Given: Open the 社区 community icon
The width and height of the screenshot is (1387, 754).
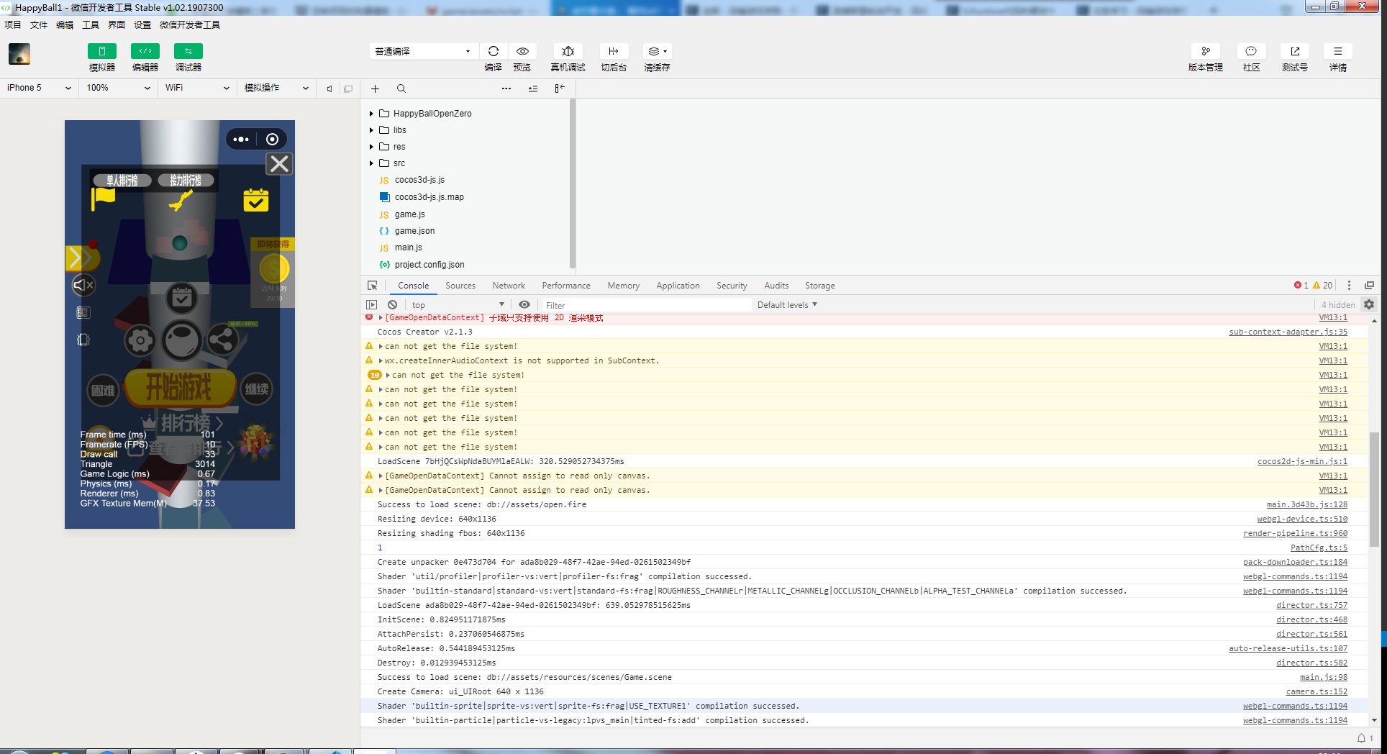Looking at the screenshot, I should coord(1252,51).
